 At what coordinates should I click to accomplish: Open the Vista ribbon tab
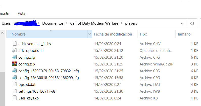pos(21,13)
